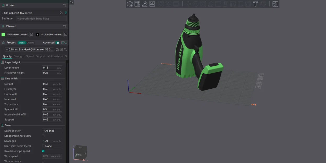Open the Ultimaker S5 printer preset dropdown
The width and height of the screenshot is (326, 163).
[x=29, y=13]
